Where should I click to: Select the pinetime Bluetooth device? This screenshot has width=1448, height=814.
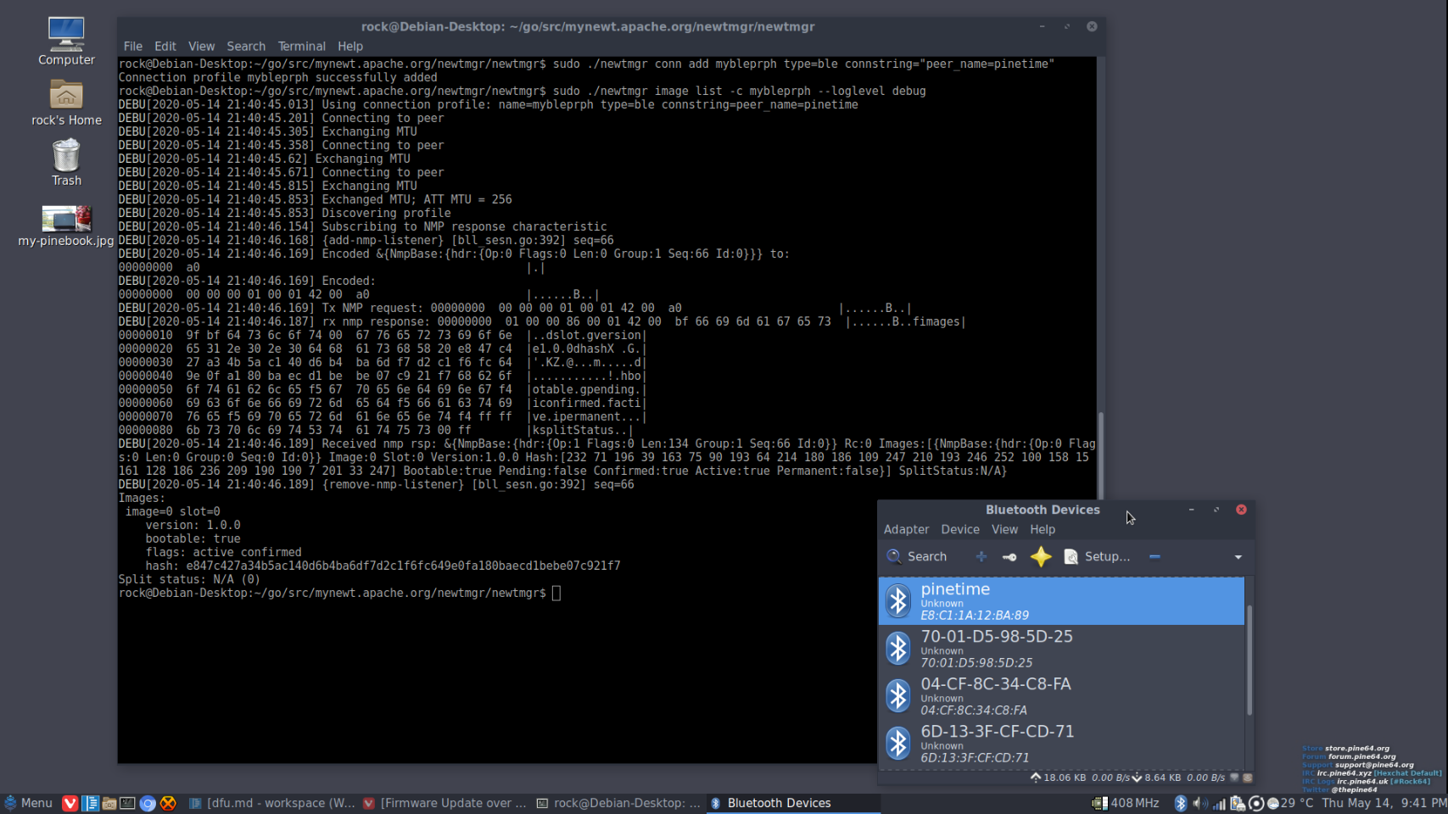coord(1060,600)
